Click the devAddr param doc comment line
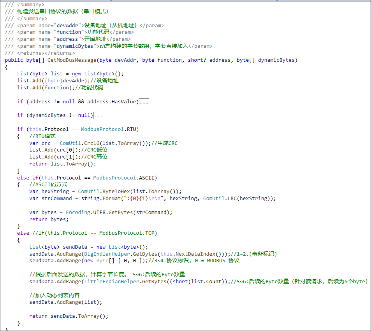 (x=84, y=26)
